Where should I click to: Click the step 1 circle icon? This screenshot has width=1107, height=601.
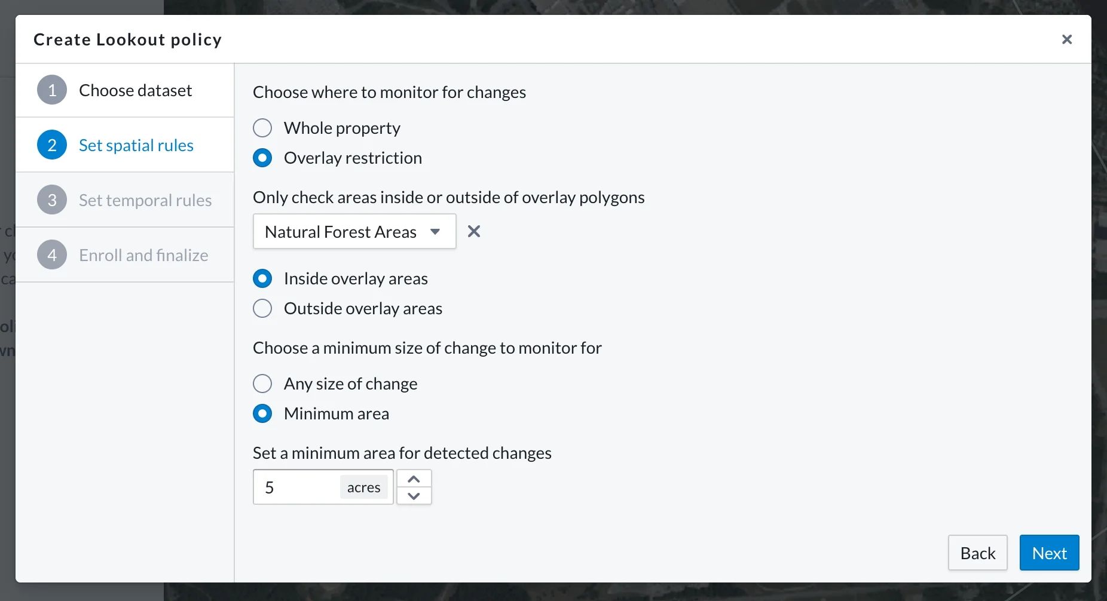52,90
